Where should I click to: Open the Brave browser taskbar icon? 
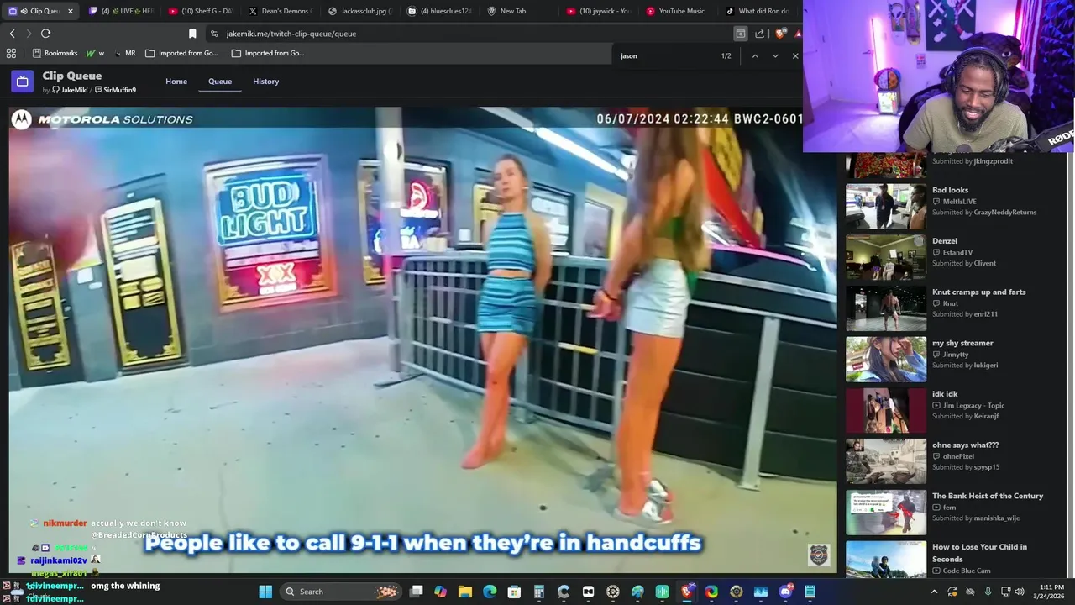[x=687, y=592]
